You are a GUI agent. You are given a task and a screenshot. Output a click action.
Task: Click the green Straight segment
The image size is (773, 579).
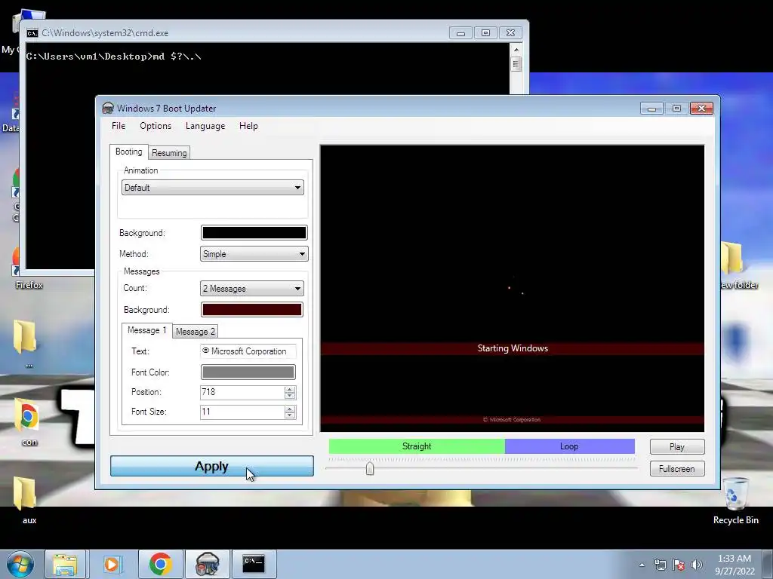[x=417, y=446]
